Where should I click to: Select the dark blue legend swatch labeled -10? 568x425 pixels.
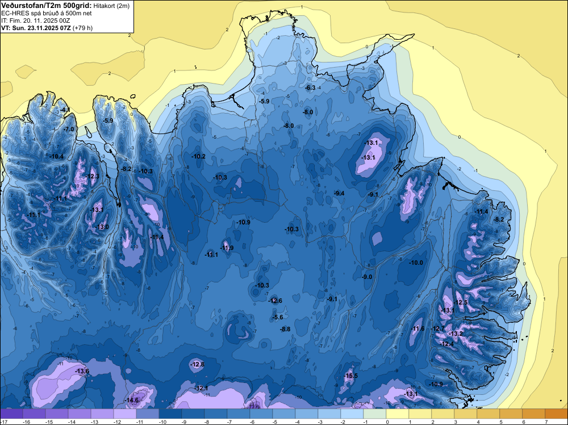(170, 414)
